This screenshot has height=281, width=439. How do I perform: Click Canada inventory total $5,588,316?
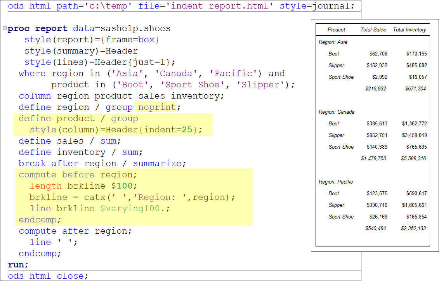click(413, 158)
